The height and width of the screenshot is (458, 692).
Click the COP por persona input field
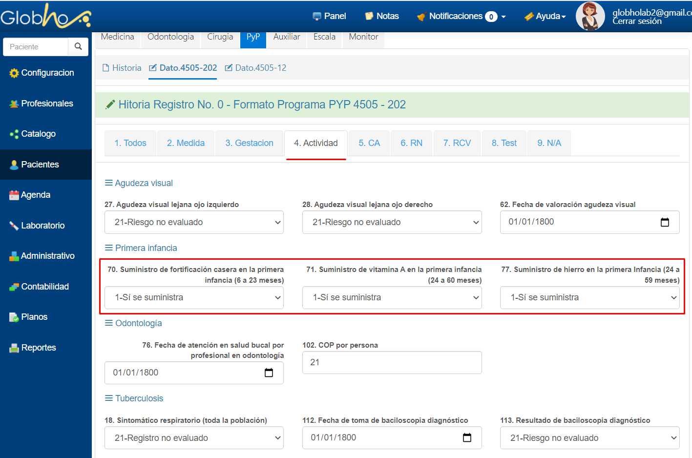click(392, 362)
